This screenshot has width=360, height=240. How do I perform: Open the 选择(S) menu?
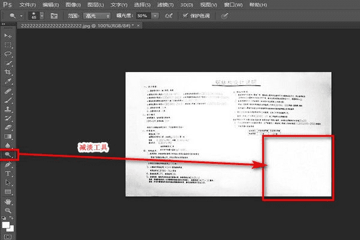click(142, 5)
